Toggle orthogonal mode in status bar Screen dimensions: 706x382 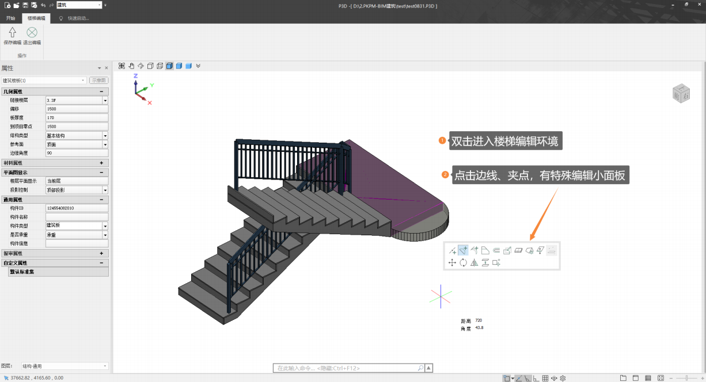tap(536, 378)
